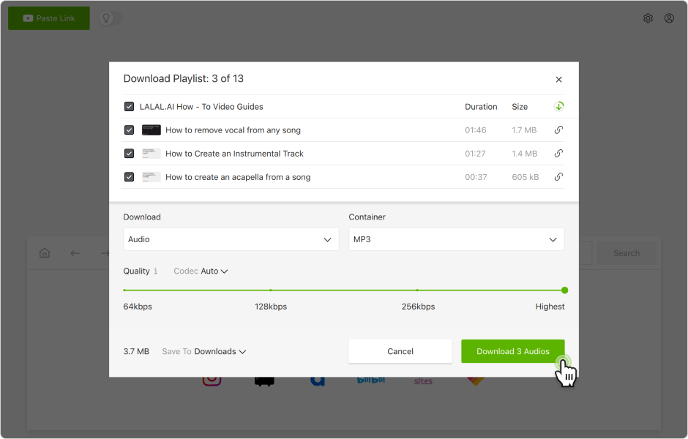Click the '605 kB' size value

(526, 177)
